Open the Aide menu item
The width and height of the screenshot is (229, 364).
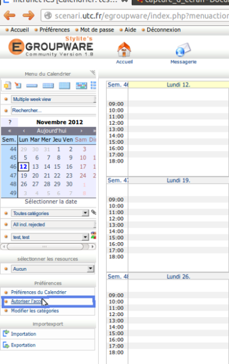click(130, 29)
